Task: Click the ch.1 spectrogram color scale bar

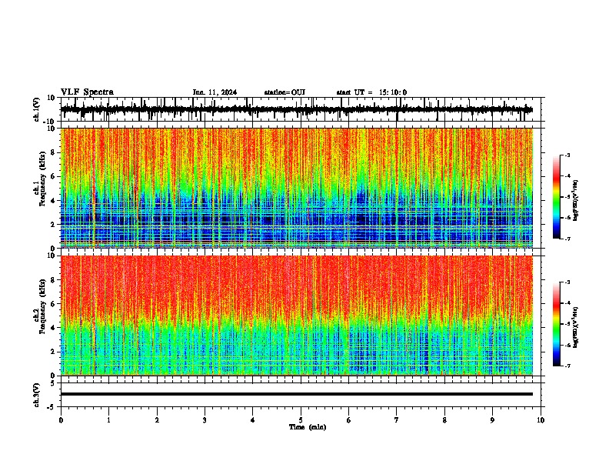Action: point(556,197)
